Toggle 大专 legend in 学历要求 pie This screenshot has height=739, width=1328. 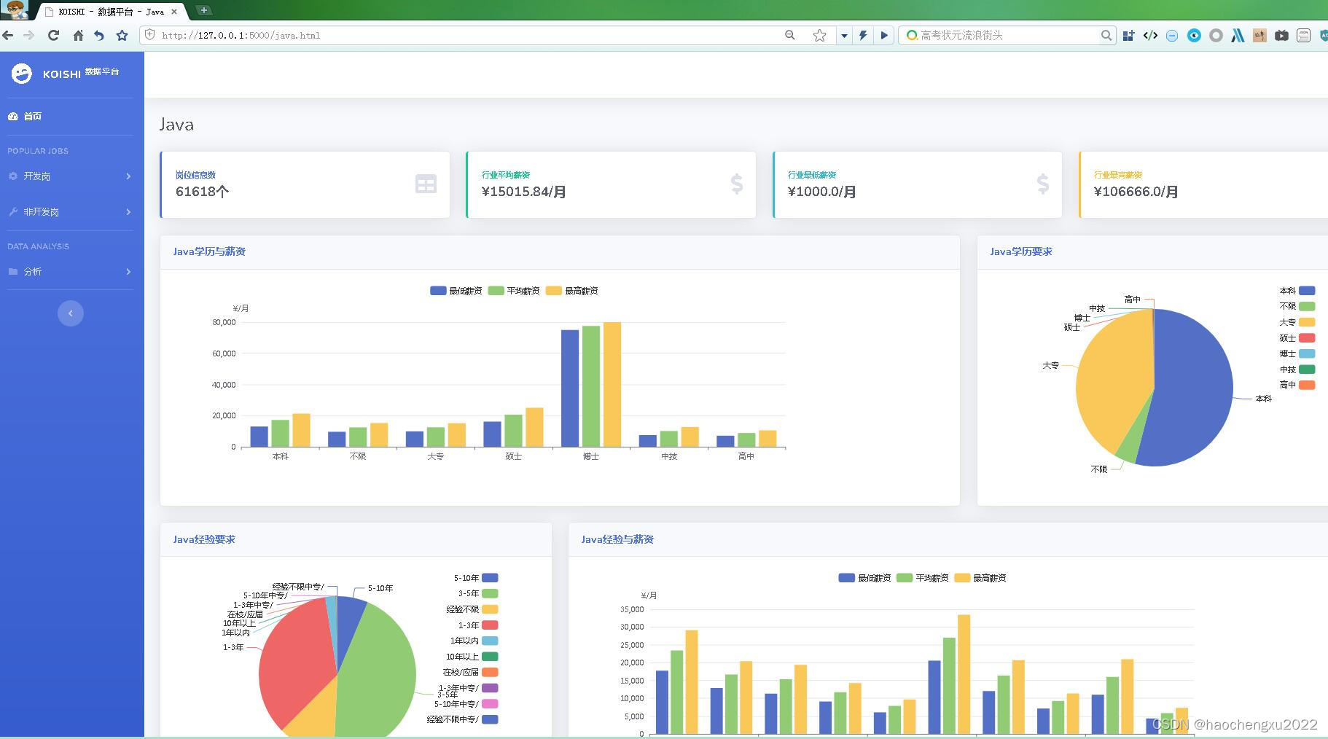[x=1297, y=322]
